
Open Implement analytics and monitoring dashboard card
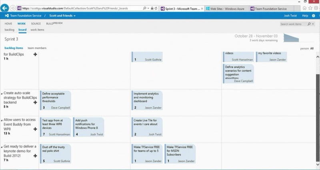(x=147, y=101)
